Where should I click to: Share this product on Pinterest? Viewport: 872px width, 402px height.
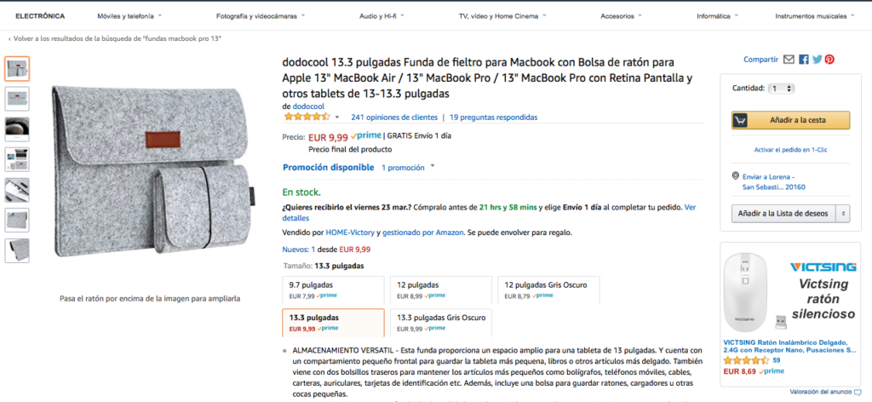point(829,60)
